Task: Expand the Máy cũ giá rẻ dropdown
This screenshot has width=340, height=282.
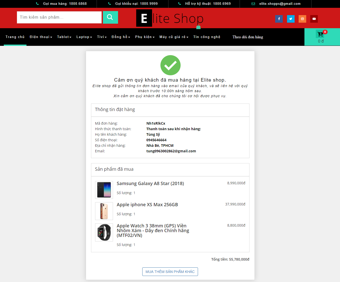Action: [x=174, y=37]
